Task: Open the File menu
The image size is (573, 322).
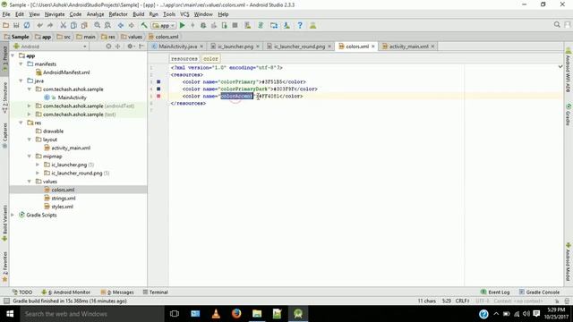Action: (x=6, y=14)
